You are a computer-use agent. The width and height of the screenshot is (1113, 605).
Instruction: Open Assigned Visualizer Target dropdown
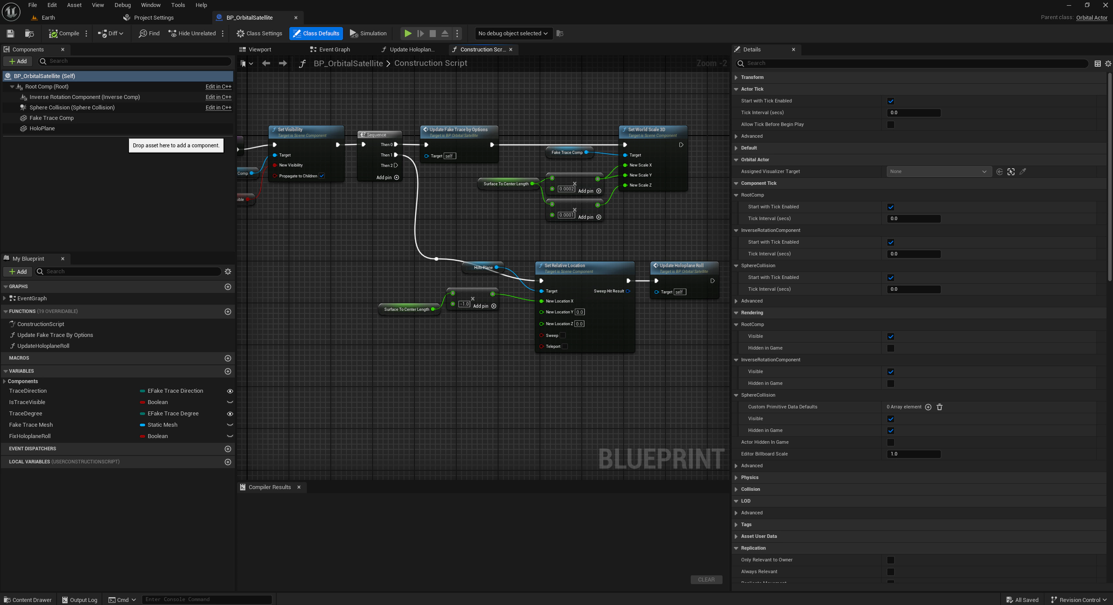(x=939, y=172)
